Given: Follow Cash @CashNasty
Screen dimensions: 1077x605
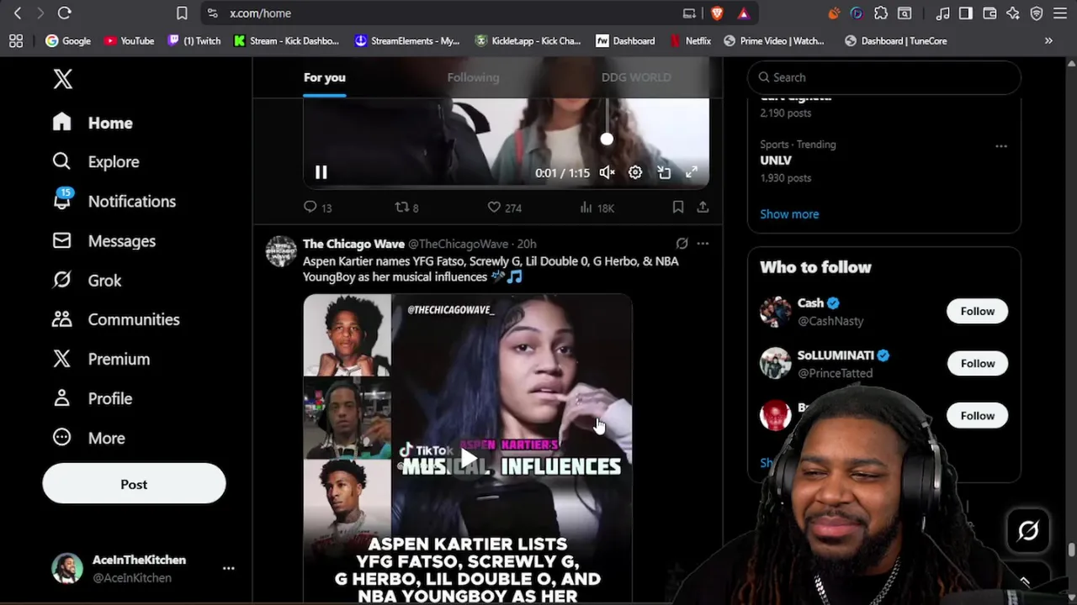Looking at the screenshot, I should click(x=977, y=311).
